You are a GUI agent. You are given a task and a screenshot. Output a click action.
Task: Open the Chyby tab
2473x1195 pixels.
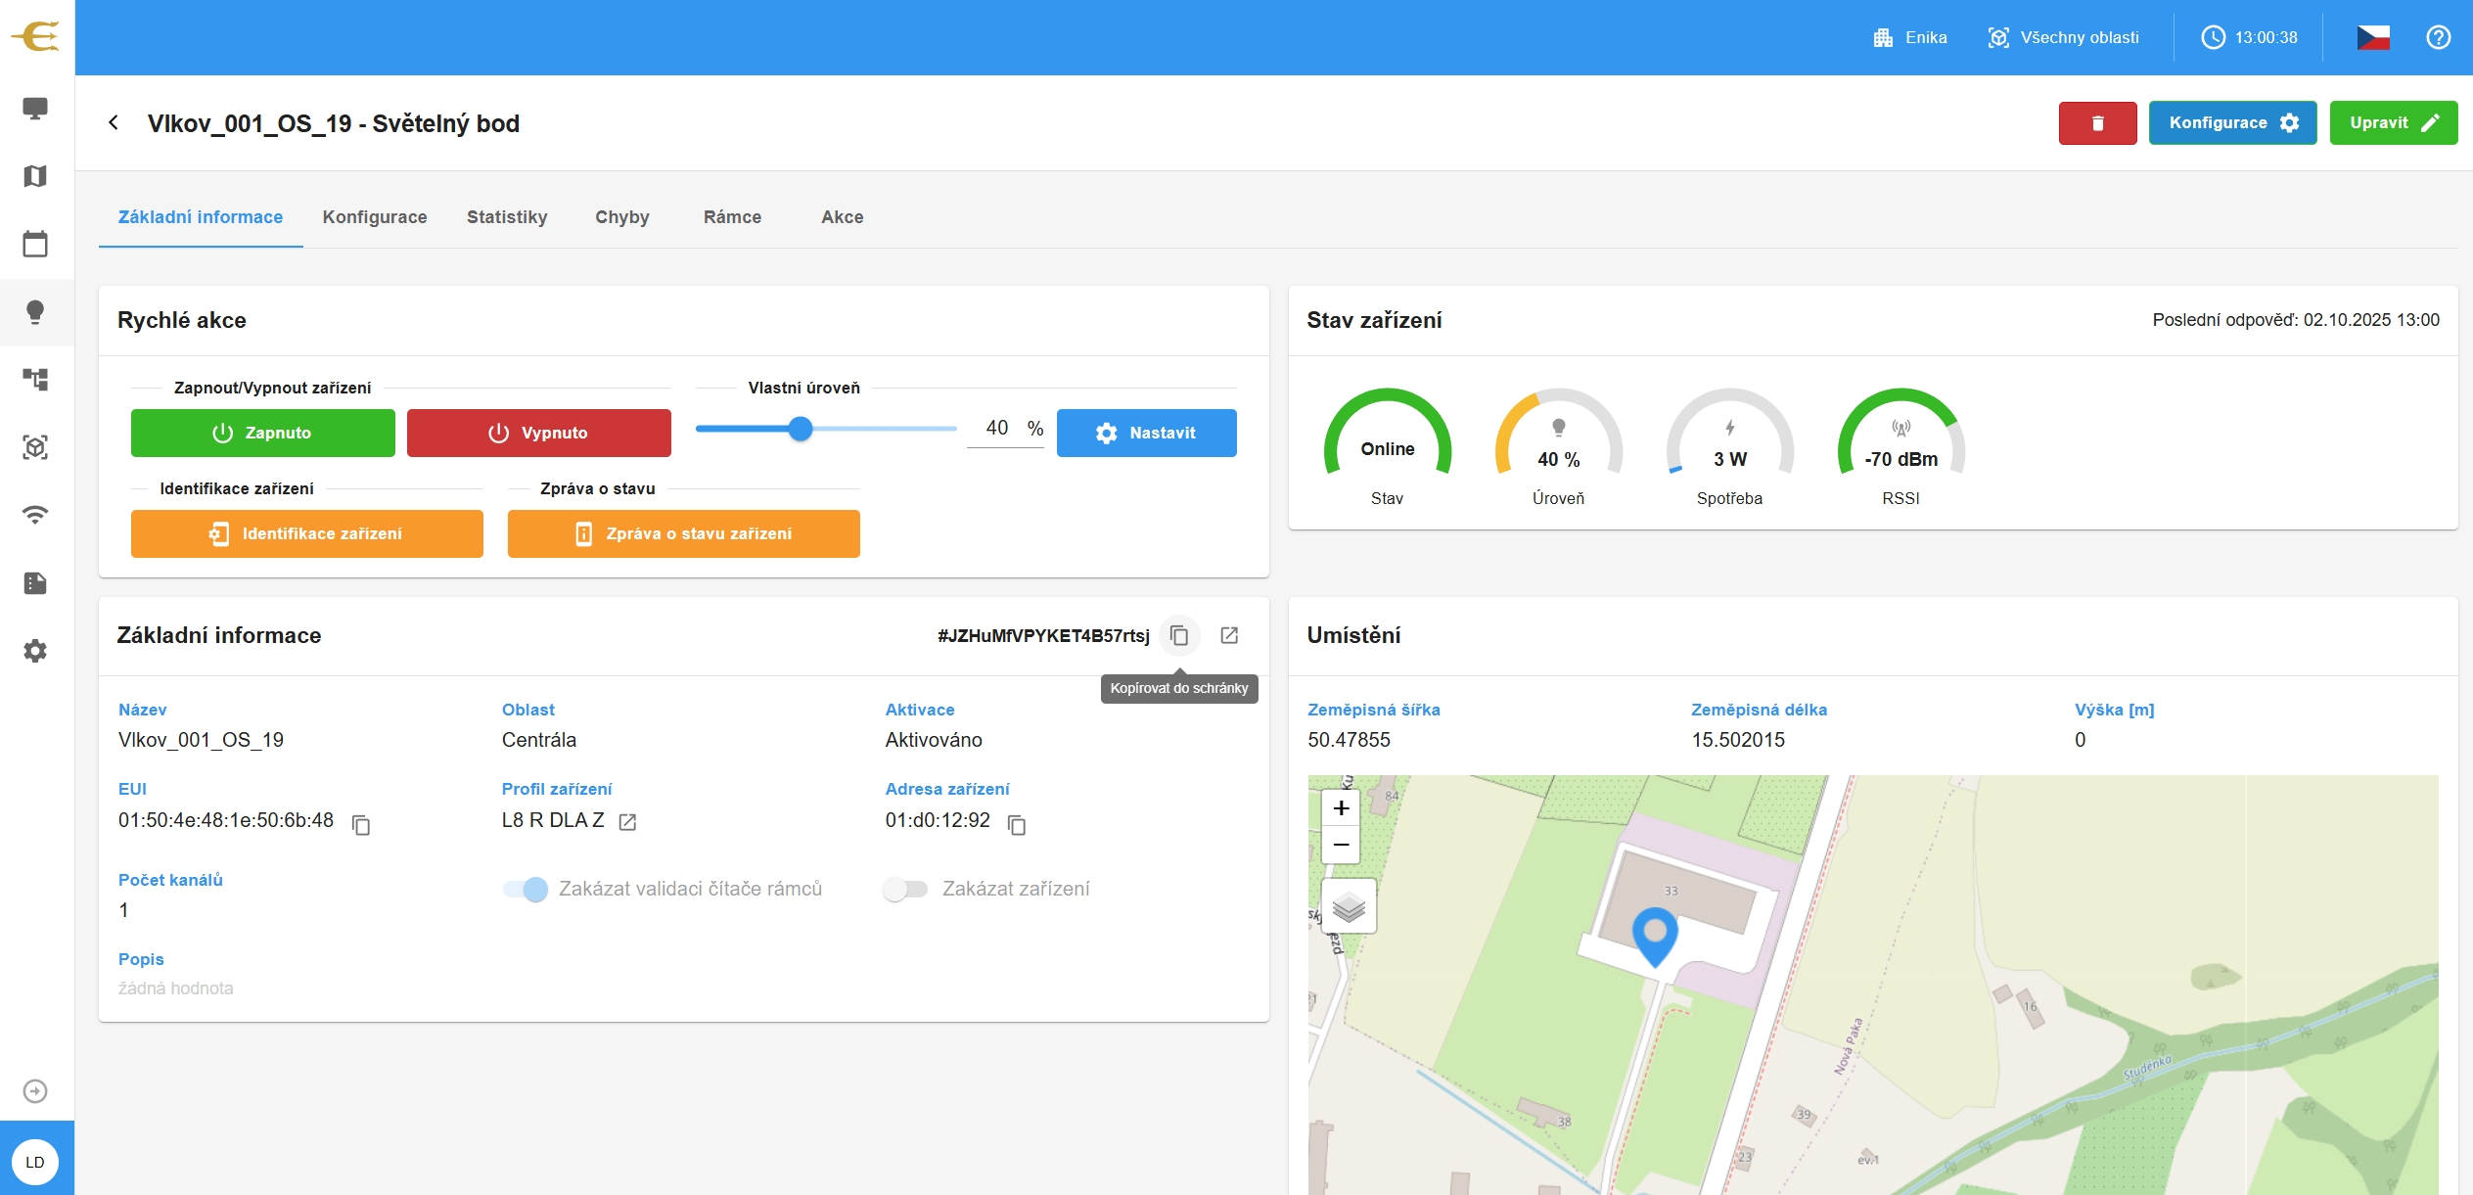pyautogui.click(x=622, y=217)
